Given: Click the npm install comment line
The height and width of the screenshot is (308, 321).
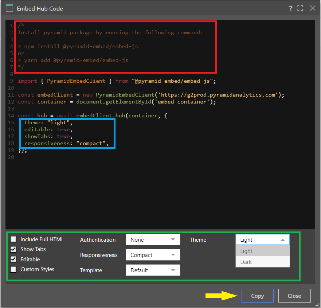Looking at the screenshot, I should point(78,47).
